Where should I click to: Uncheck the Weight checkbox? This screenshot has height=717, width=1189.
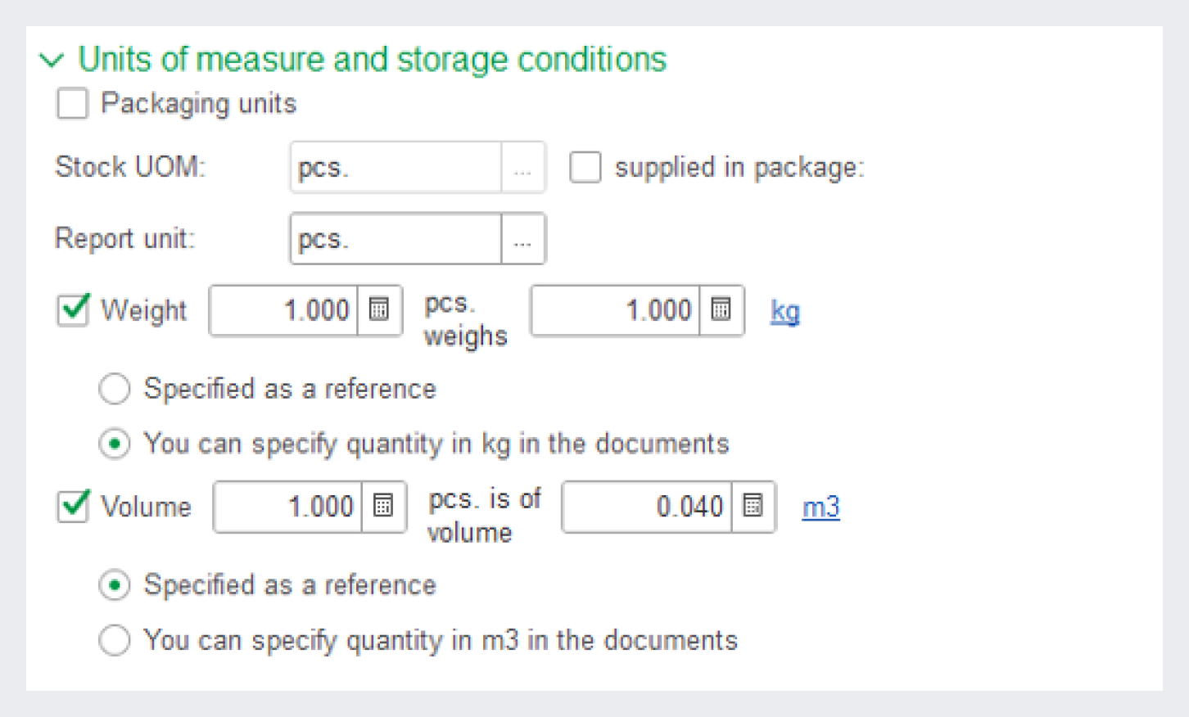pos(74,310)
